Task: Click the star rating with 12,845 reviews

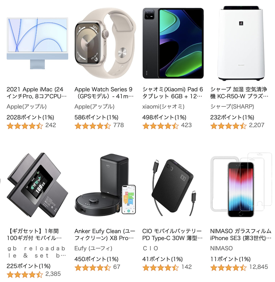Action: (228, 268)
